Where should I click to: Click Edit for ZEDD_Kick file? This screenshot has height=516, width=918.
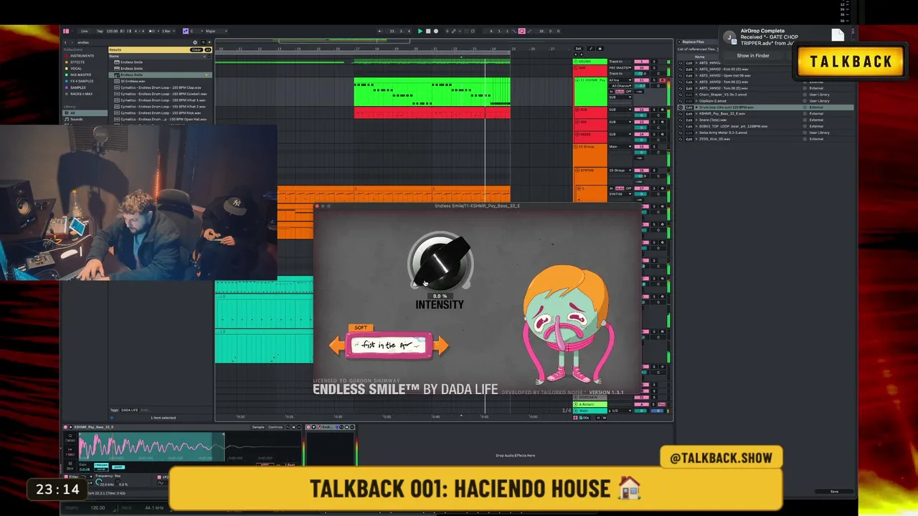pos(689,139)
